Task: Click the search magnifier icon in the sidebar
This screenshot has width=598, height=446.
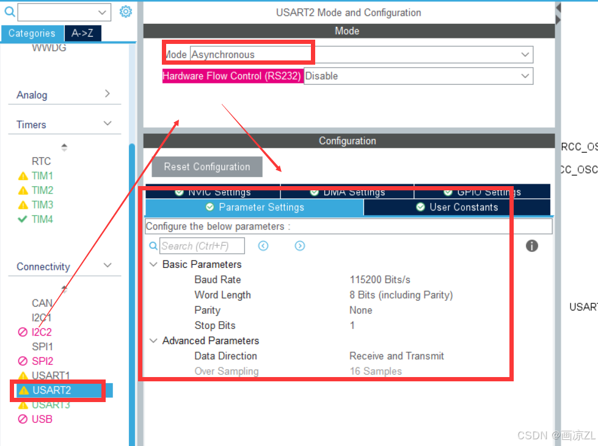Action: coord(10,12)
